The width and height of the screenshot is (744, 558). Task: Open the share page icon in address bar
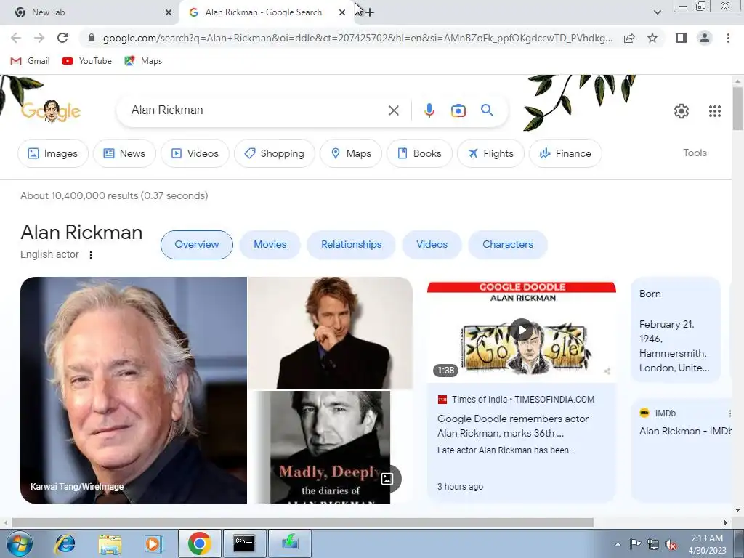coord(629,38)
